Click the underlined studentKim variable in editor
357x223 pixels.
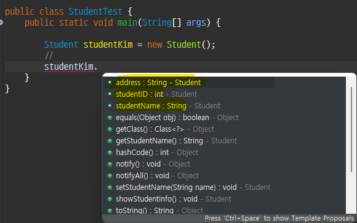pos(69,67)
